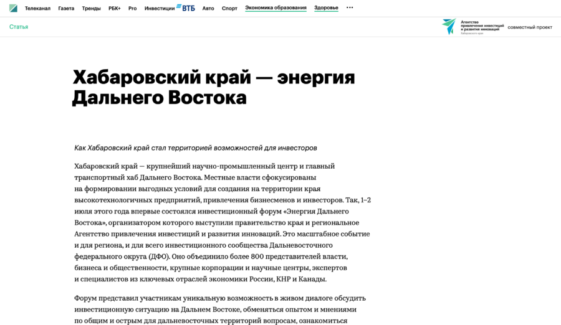561x325 pixels.
Task: Click the italic article subtitle
Action: (196, 148)
